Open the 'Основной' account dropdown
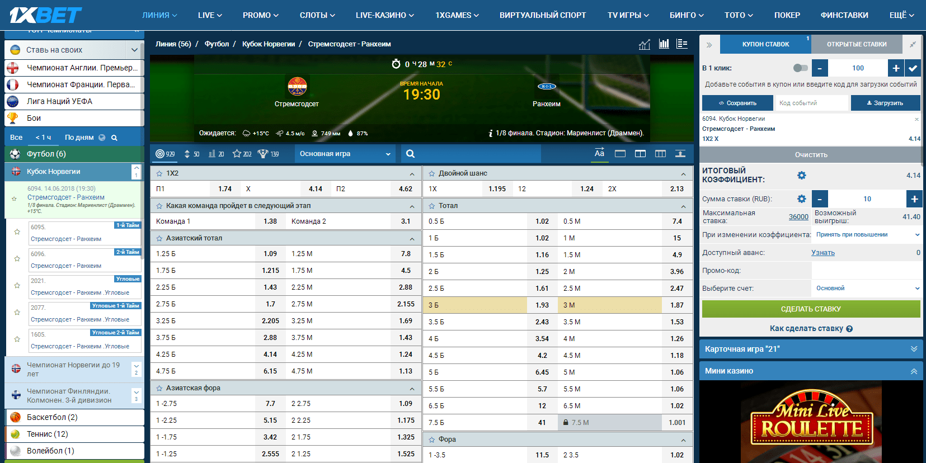 [867, 289]
